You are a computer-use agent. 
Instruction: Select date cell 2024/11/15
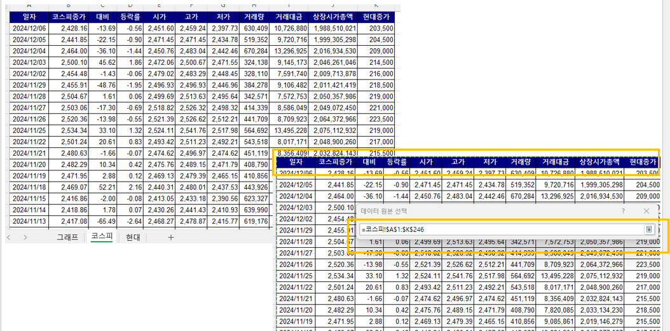click(x=29, y=199)
